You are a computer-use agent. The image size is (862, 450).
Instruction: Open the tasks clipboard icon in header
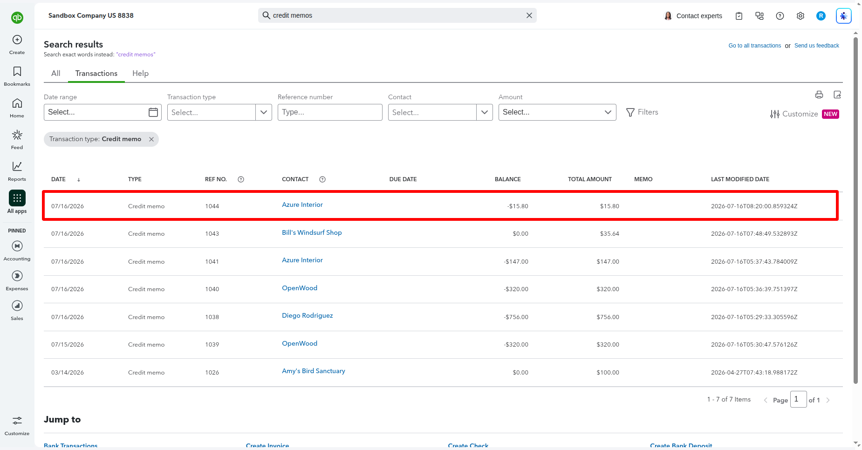coord(739,16)
